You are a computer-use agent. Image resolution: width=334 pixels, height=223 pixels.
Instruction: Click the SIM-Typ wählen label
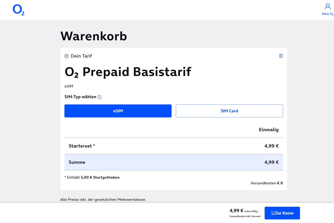coord(80,97)
